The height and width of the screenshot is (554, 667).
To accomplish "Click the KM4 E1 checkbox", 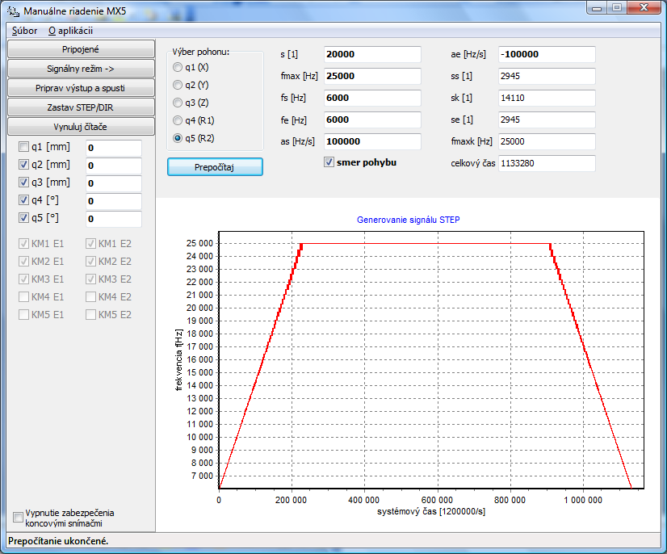I will (24, 296).
